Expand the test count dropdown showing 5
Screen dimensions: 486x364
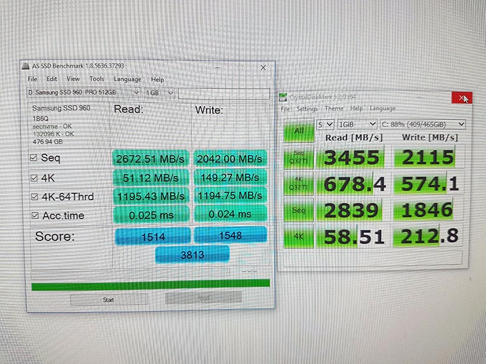(x=325, y=124)
